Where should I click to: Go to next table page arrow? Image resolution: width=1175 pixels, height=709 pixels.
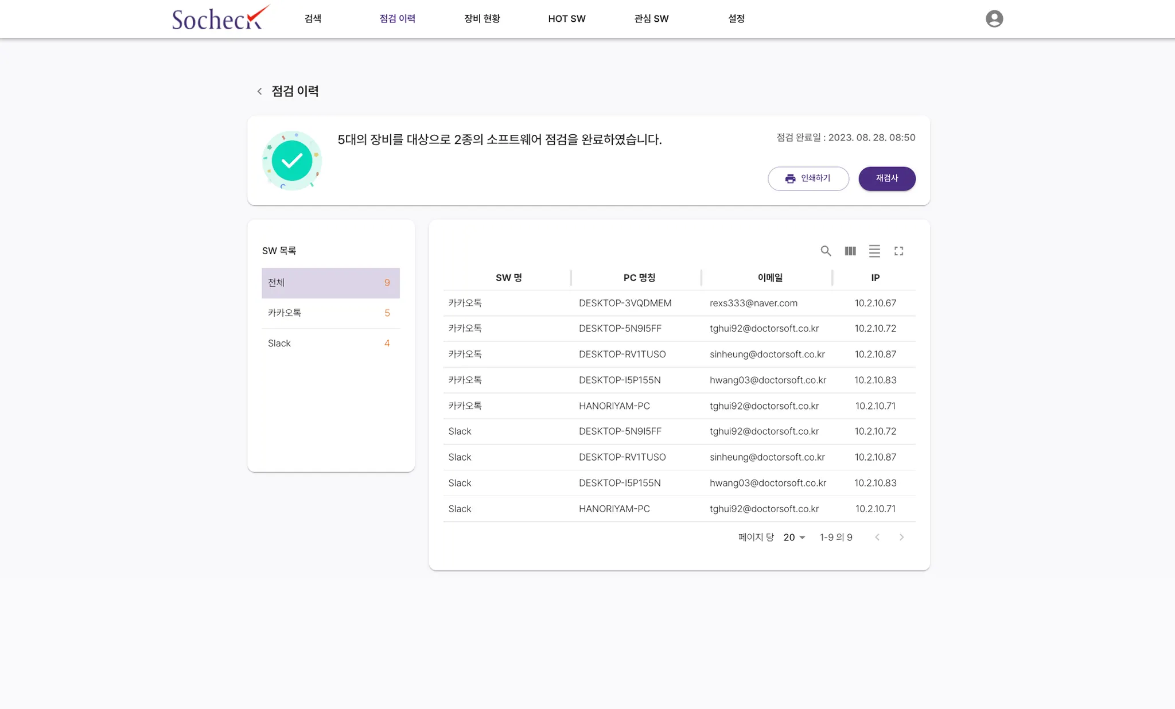tap(901, 537)
